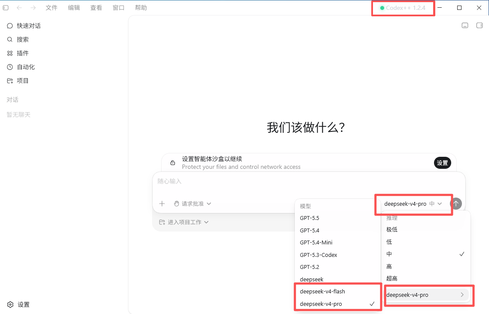Screen dimensions: 489x314
Task: Open the 帮助 menu
Action: coord(141,8)
